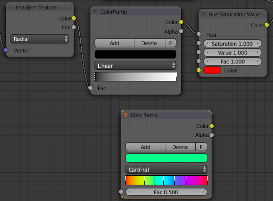273x201 pixels.
Task: Collapse the Gradient Texture node
Action: point(10,7)
